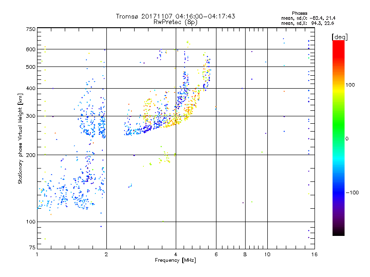Click the x-axis tick label '2'
Screen dimensions: 370x277
point(106,254)
